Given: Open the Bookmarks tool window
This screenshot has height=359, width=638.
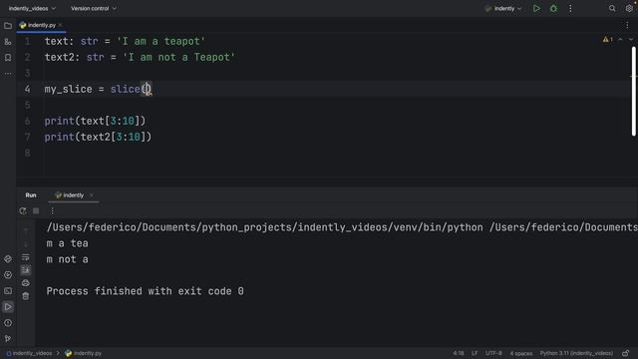Looking at the screenshot, I should click(8, 58).
